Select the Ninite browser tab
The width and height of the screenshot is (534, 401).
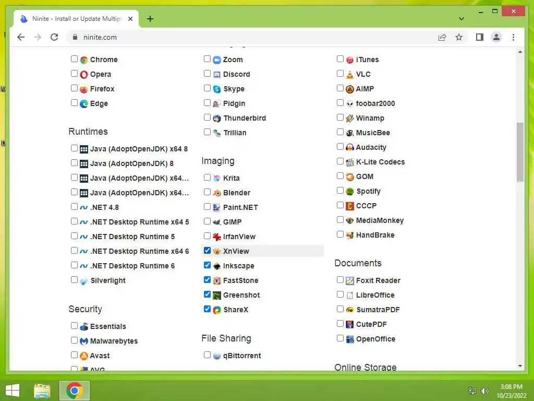tap(76, 19)
